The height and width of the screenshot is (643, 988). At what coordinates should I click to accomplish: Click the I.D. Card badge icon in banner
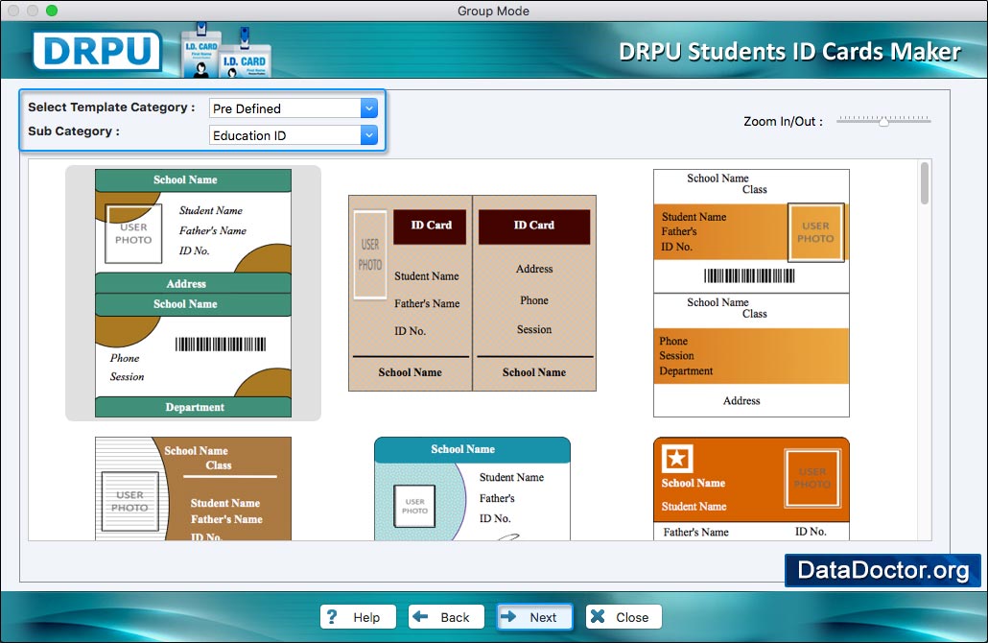click(x=226, y=50)
